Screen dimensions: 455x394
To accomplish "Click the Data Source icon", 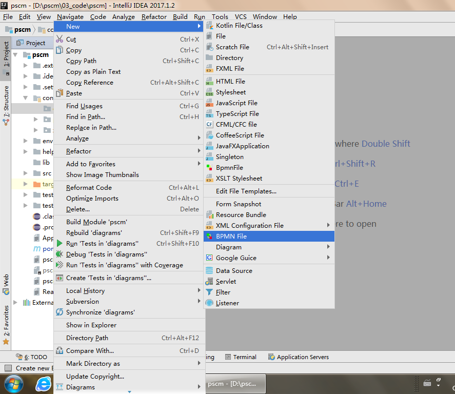I will click(209, 271).
